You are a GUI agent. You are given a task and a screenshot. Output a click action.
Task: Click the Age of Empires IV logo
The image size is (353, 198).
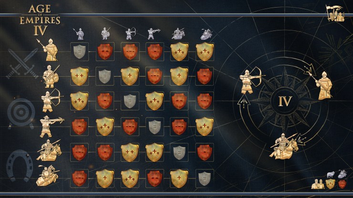40,20
